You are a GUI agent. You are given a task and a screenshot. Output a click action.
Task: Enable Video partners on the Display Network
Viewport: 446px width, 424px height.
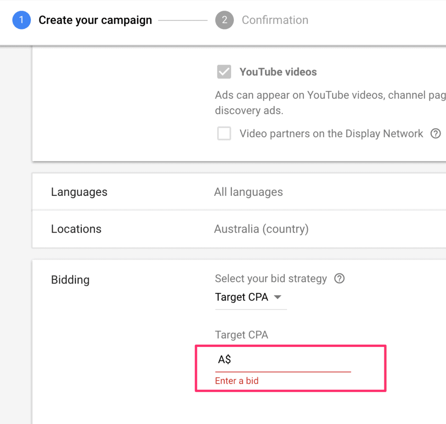224,134
